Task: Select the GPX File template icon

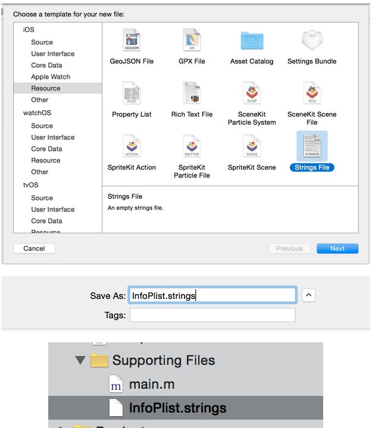Action: [x=192, y=40]
